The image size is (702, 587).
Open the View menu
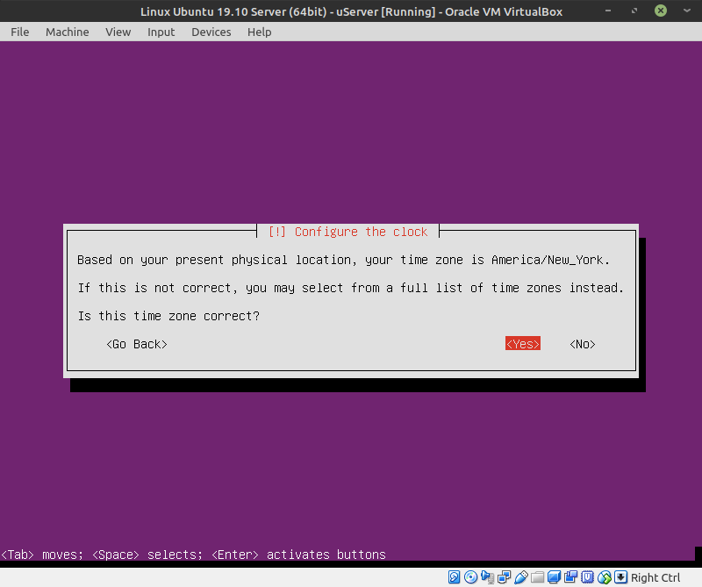tap(118, 32)
